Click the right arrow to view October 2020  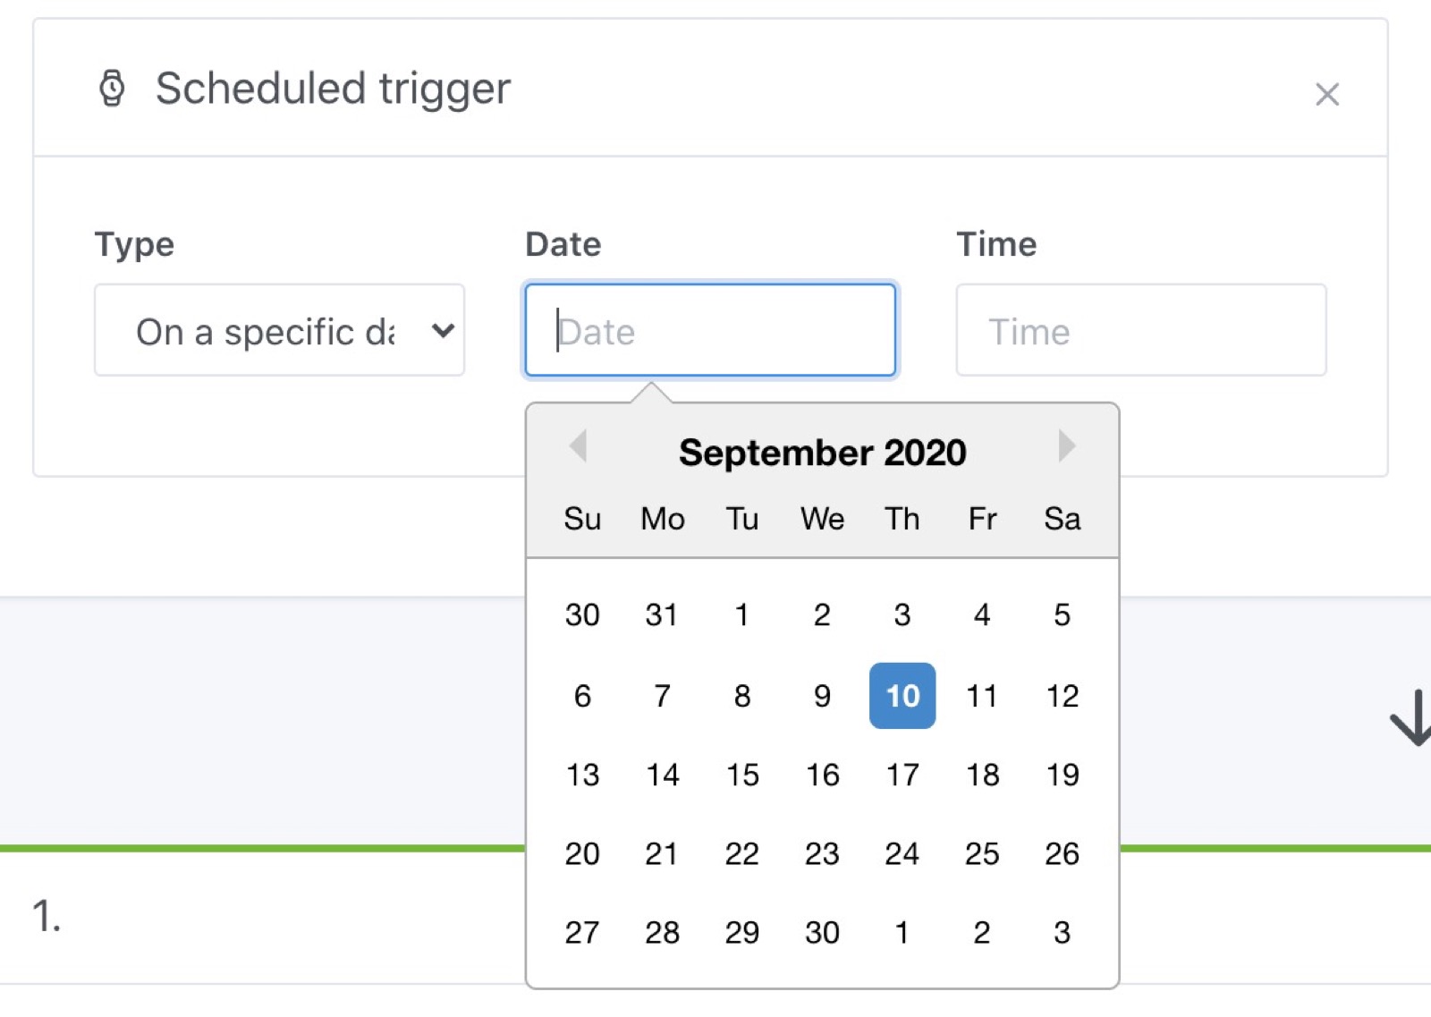pyautogui.click(x=1066, y=447)
